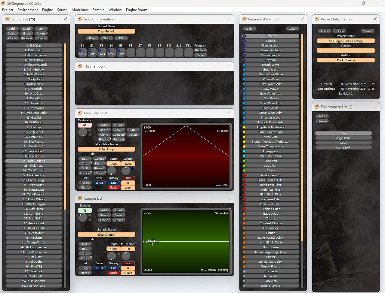Click the red dot beside Analogue VCF

244,175
